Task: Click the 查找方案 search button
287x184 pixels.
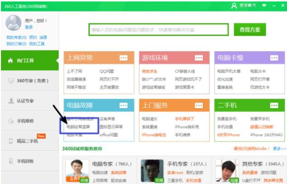Action: [250, 29]
